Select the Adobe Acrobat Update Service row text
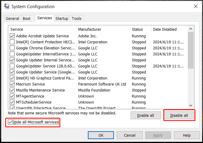The width and height of the screenshot is (203, 143). [42, 36]
